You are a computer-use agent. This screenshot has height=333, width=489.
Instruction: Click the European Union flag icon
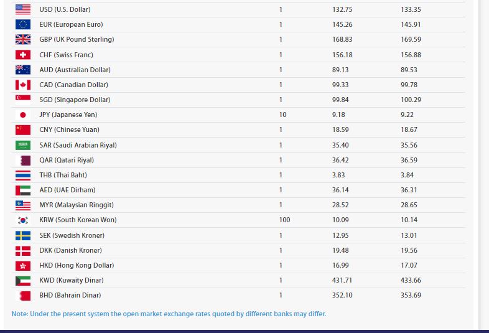[23, 24]
